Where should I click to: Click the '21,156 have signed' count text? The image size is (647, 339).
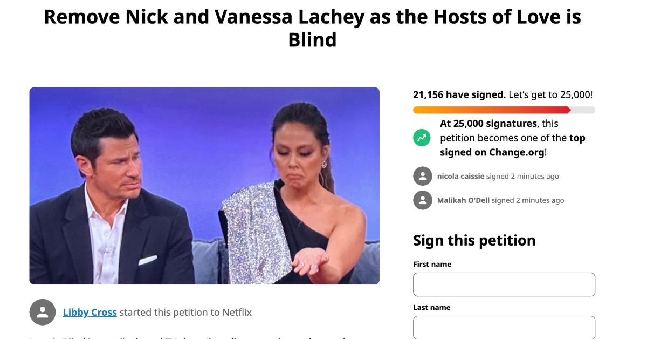click(x=458, y=94)
